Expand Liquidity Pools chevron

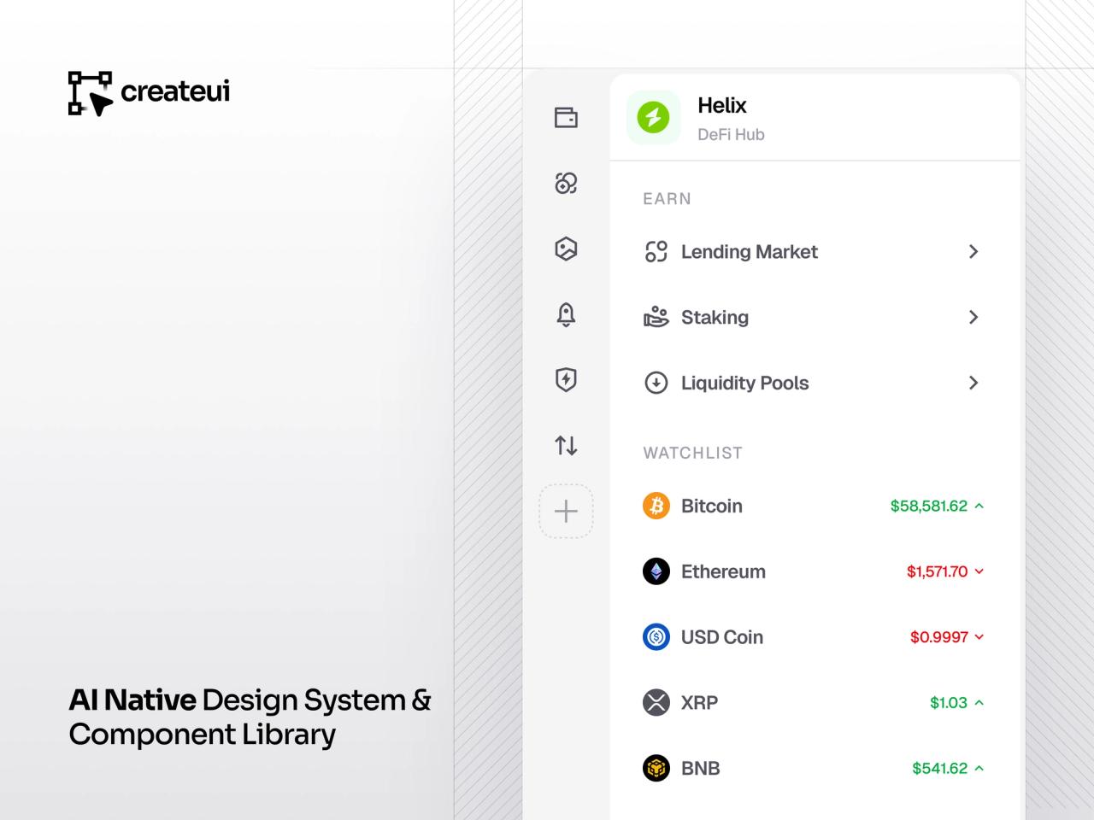973,383
